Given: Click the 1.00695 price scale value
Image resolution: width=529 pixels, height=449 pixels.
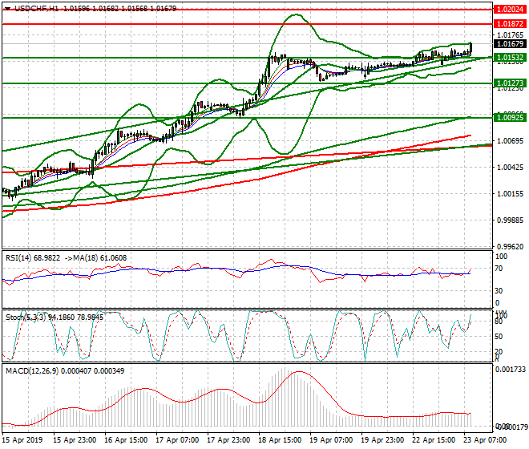Looking at the screenshot, I should [x=511, y=141].
